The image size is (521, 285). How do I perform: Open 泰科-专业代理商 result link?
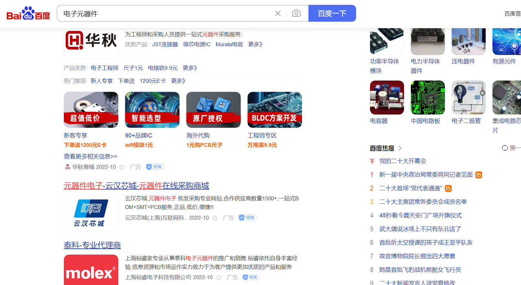point(92,245)
